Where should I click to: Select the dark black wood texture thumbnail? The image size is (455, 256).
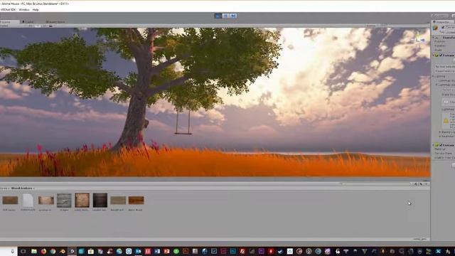coord(100,201)
